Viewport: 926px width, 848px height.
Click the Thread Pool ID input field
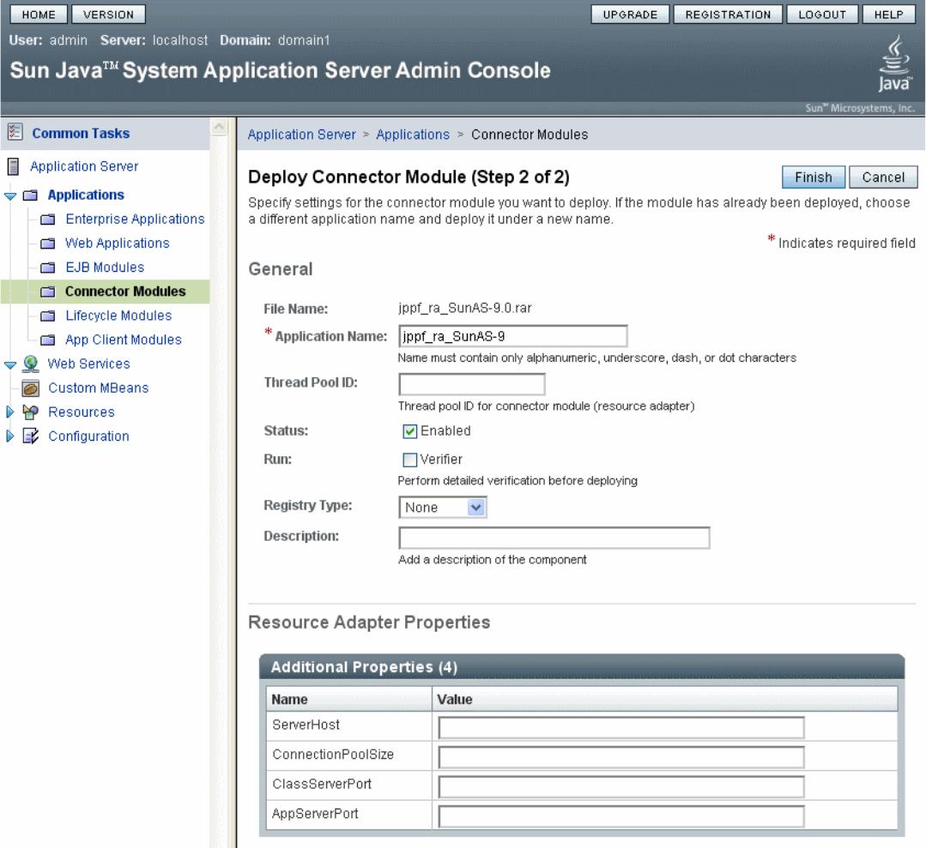click(472, 384)
